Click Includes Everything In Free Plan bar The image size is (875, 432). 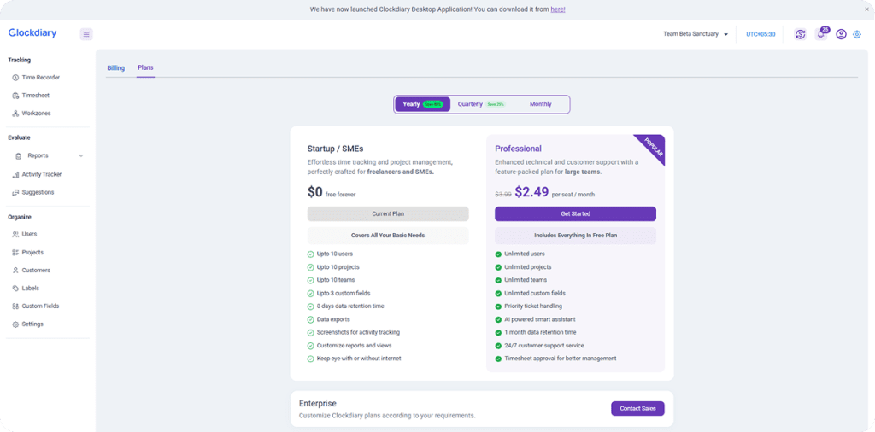(x=575, y=236)
